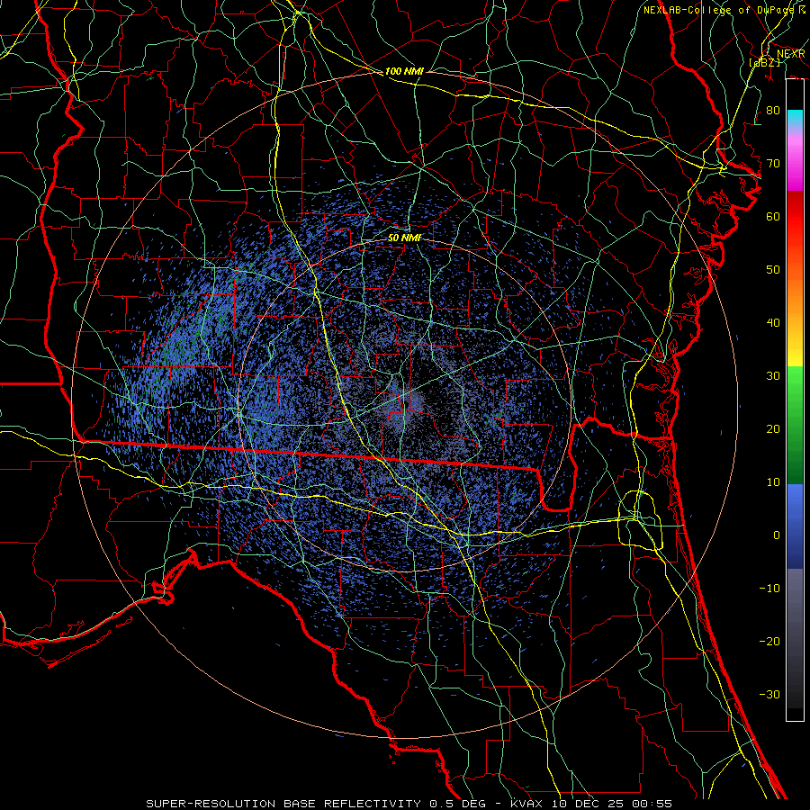Click the "-20" value on the dBZ scale

[769, 641]
